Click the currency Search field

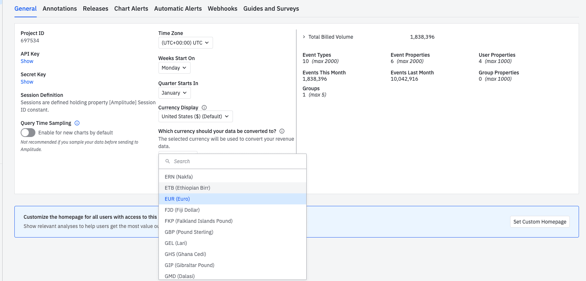[236, 161]
